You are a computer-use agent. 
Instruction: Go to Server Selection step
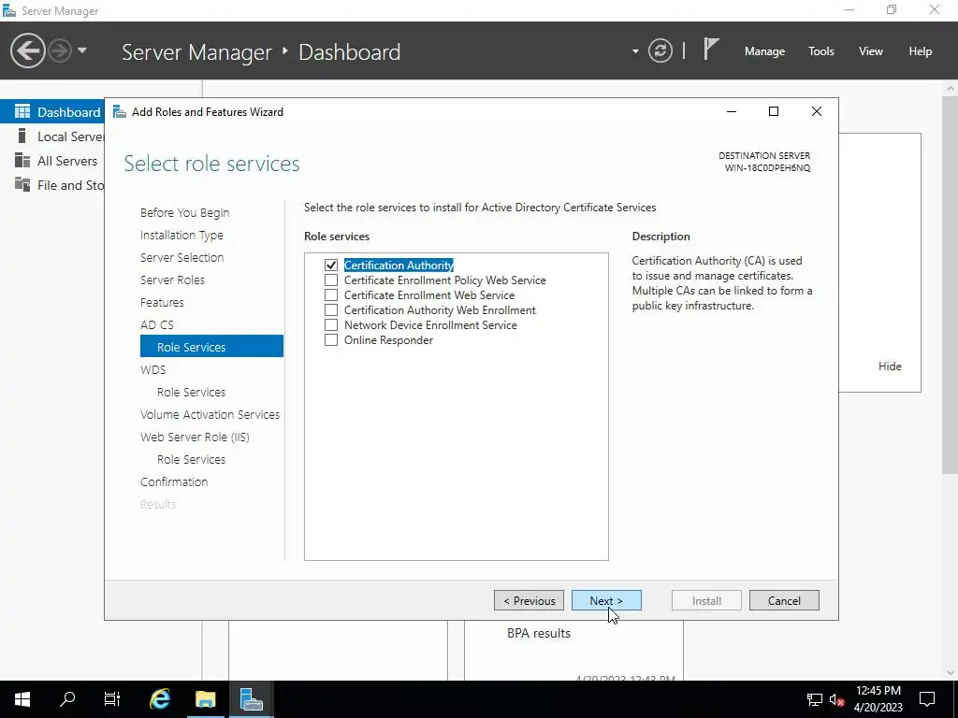[x=181, y=258]
